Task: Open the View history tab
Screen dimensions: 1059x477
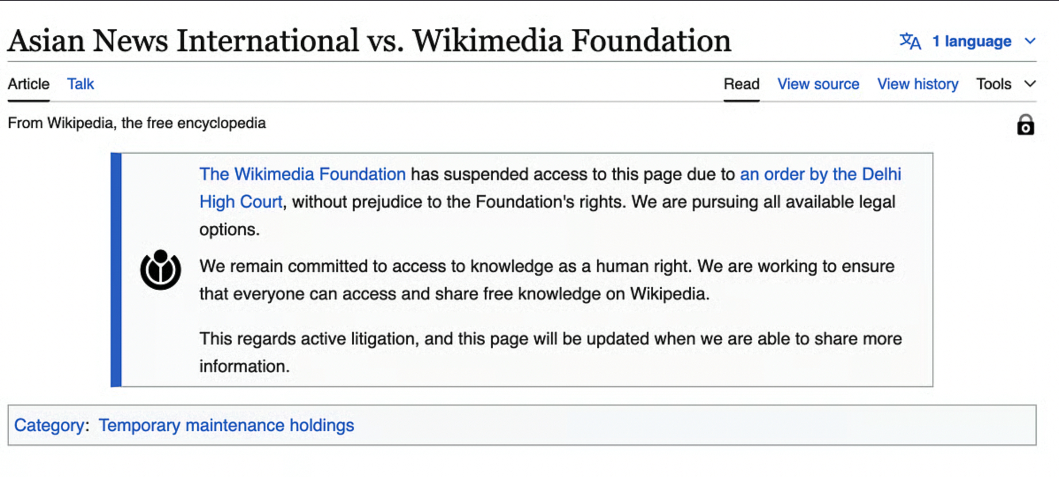Action: (918, 84)
